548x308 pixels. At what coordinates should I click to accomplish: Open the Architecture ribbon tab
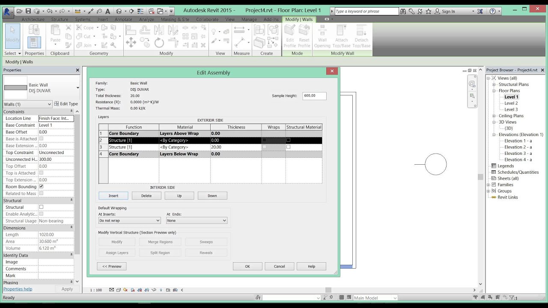33,19
